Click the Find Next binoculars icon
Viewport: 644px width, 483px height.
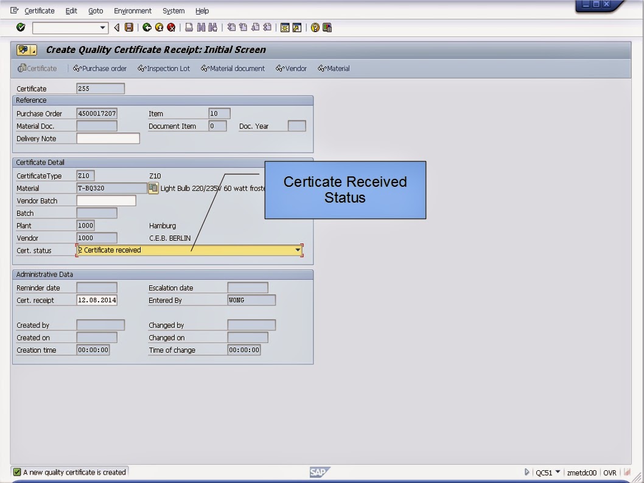[x=213, y=27]
